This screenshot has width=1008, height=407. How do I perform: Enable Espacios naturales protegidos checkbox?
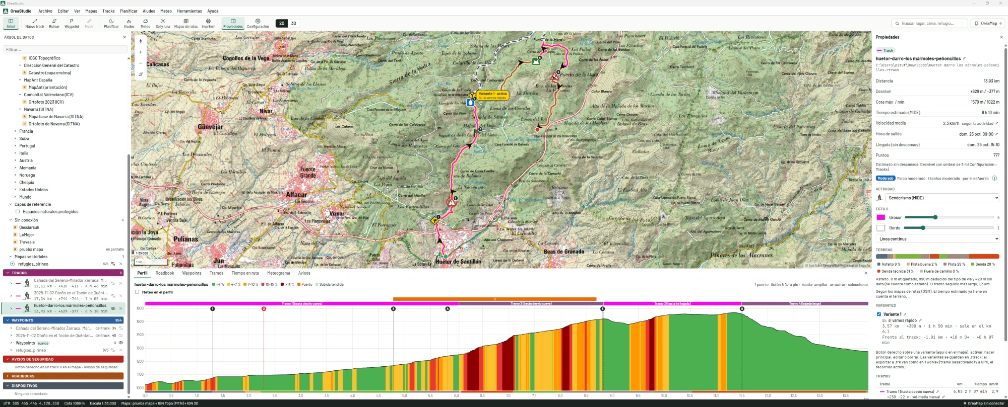[18, 212]
